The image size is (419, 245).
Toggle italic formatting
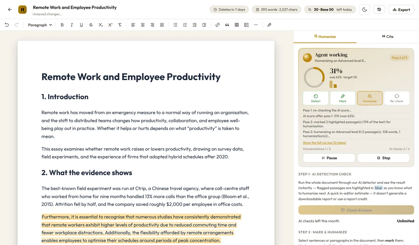click(x=72, y=25)
